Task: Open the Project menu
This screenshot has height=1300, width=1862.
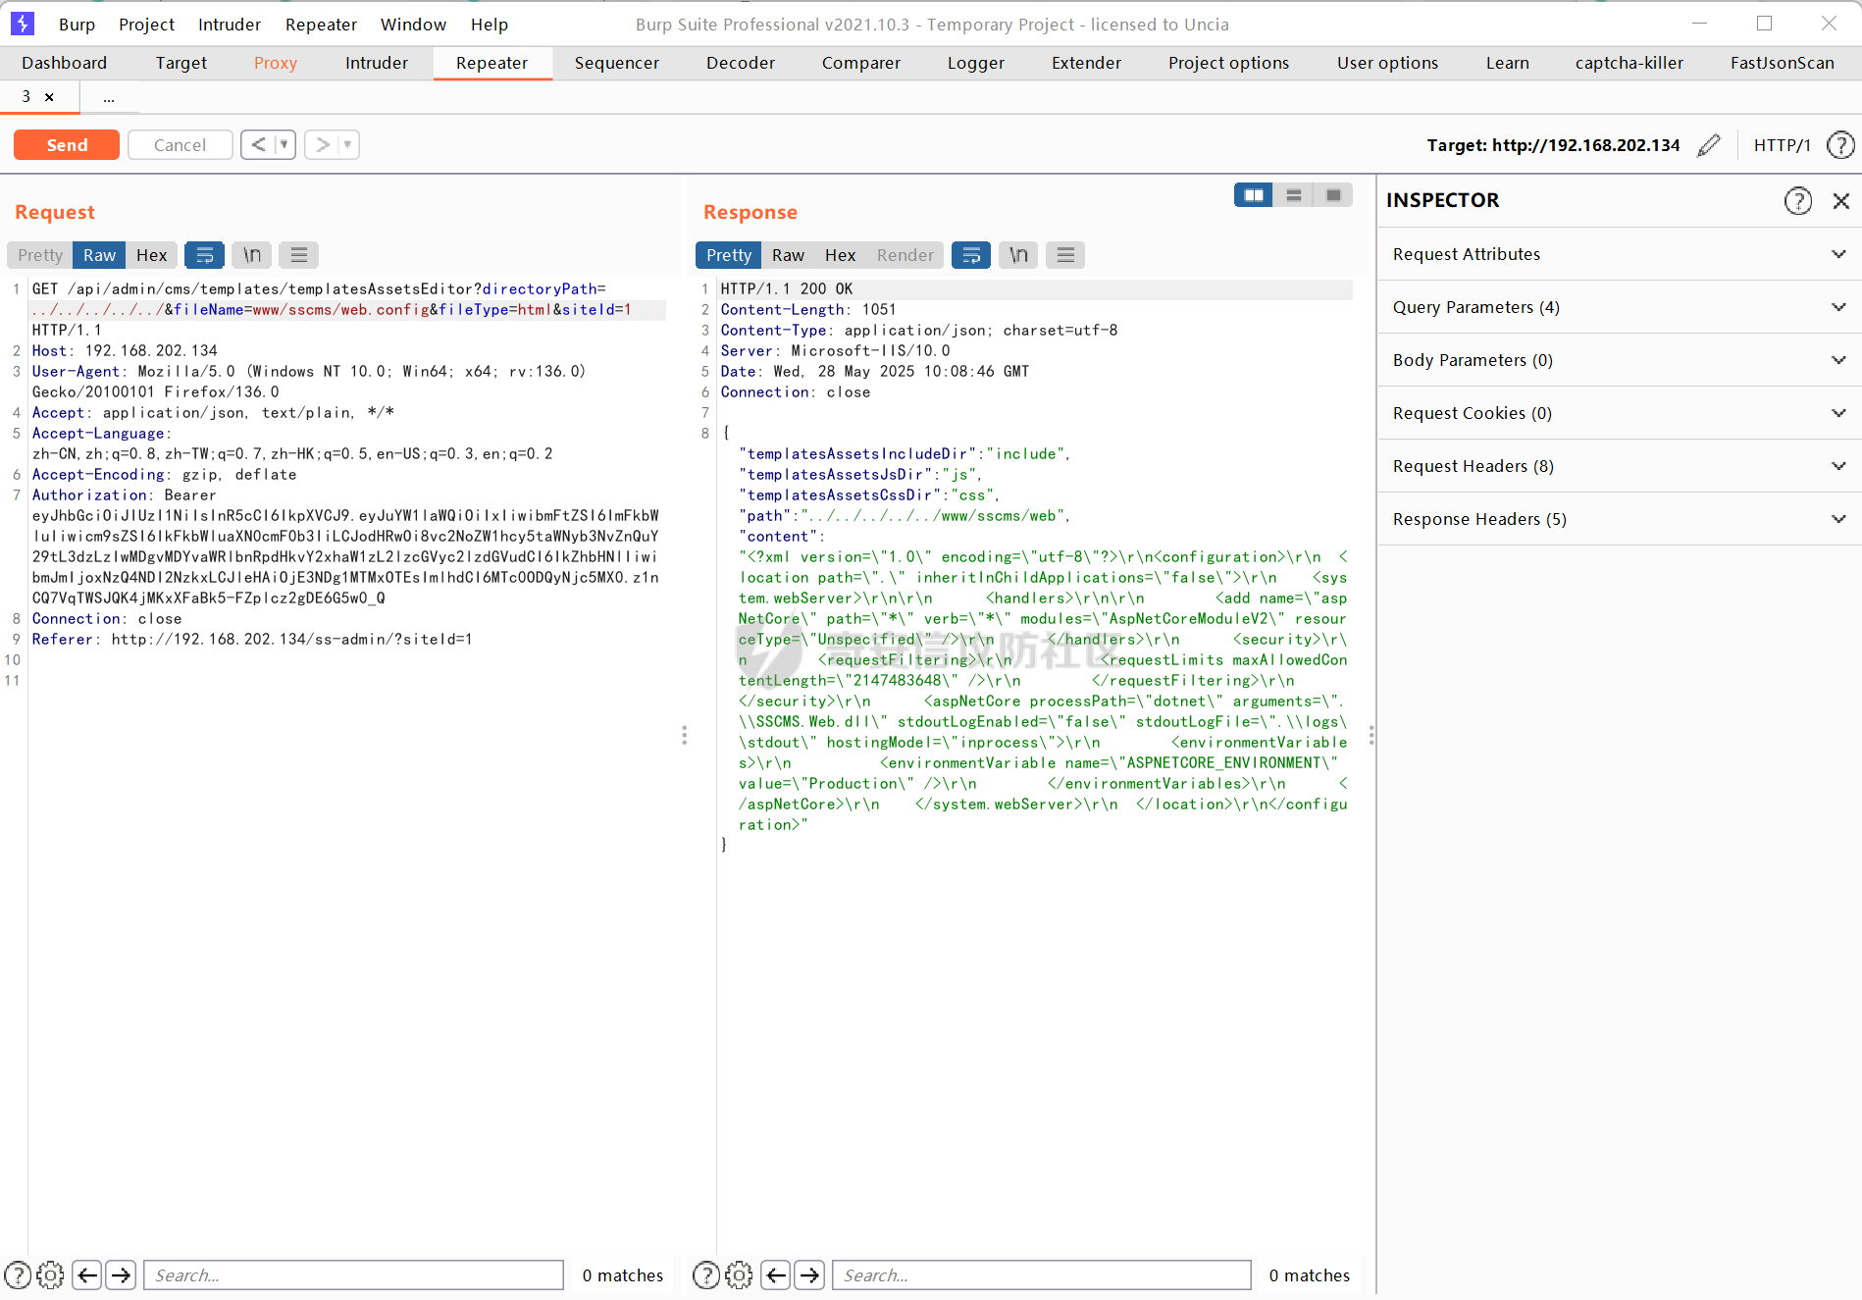Action: 146,25
